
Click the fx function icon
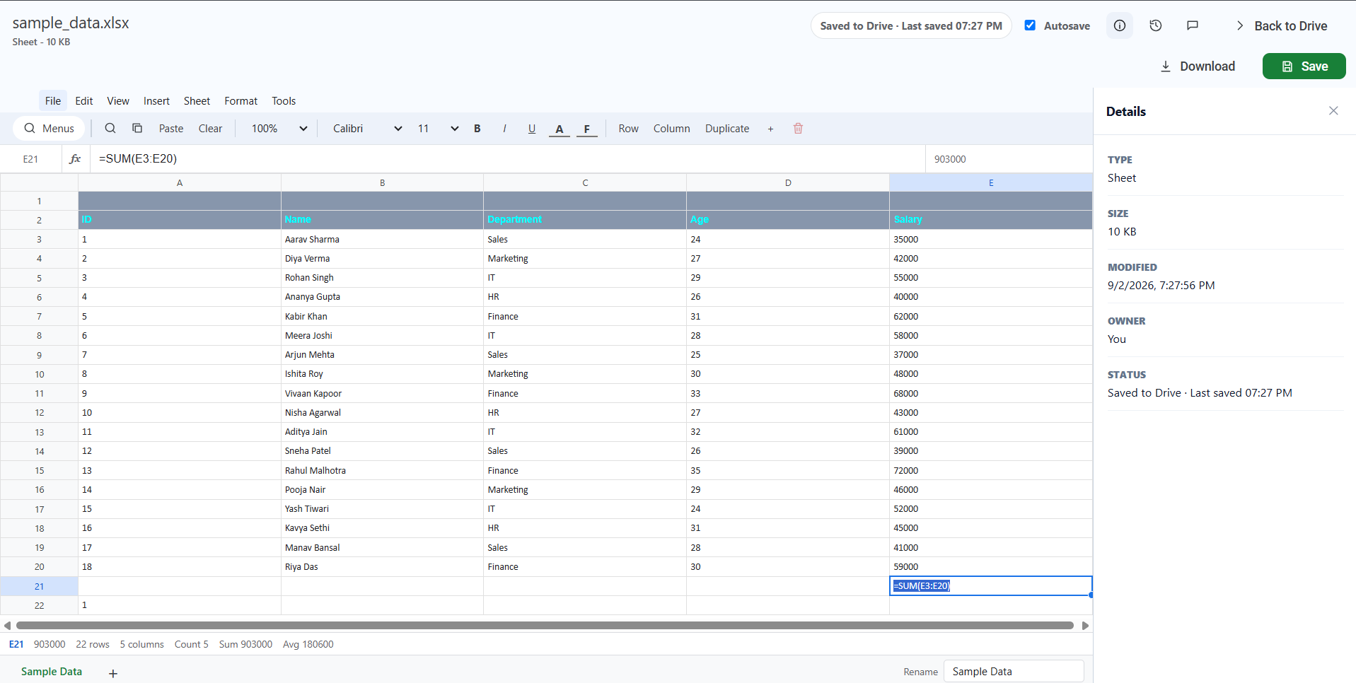(x=75, y=158)
